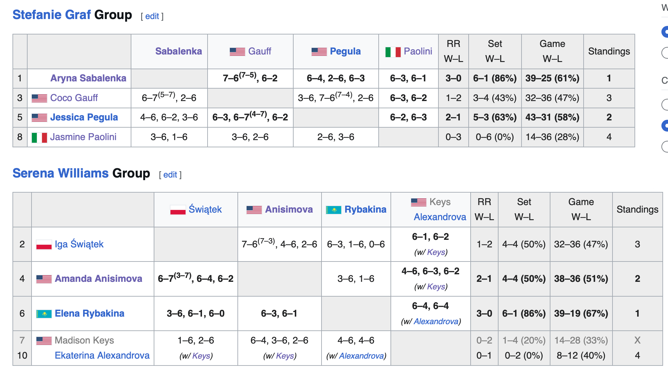Open the Stefanie Graf heading link
Screen dimensions: 668x376
point(52,15)
